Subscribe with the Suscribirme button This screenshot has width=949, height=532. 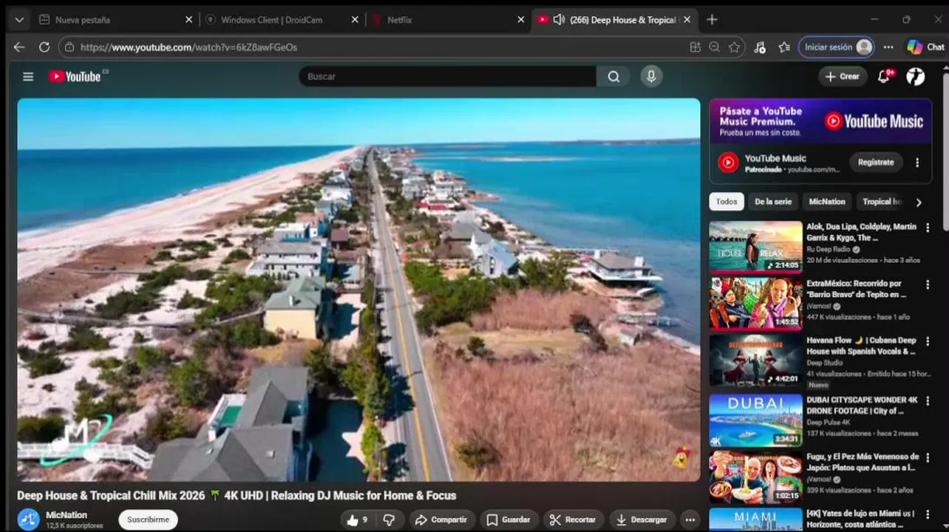pos(148,519)
